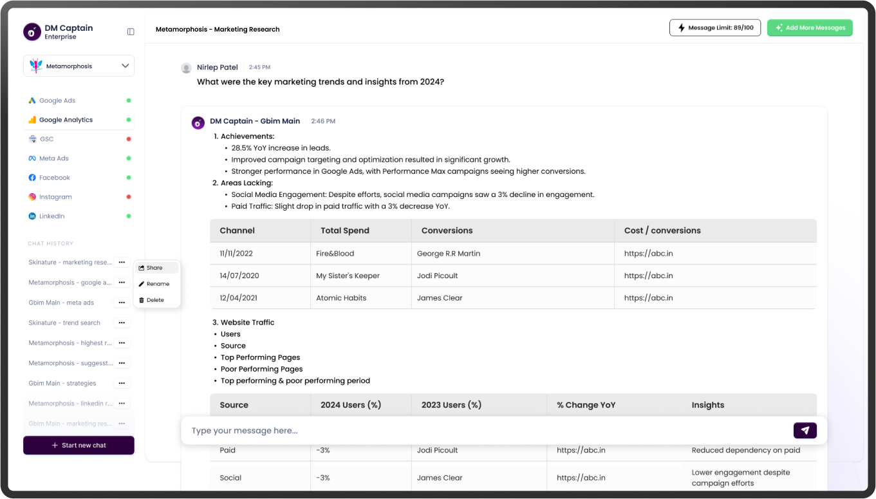
Task: Select the Google Ads icon in the sidebar
Action: pyautogui.click(x=32, y=100)
